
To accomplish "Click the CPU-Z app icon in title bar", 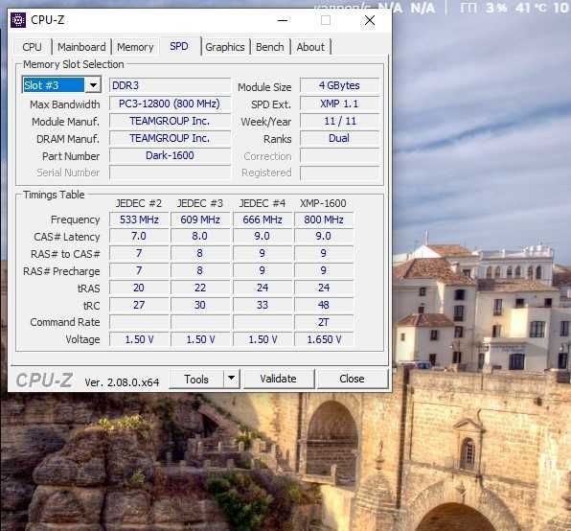I will (x=18, y=20).
